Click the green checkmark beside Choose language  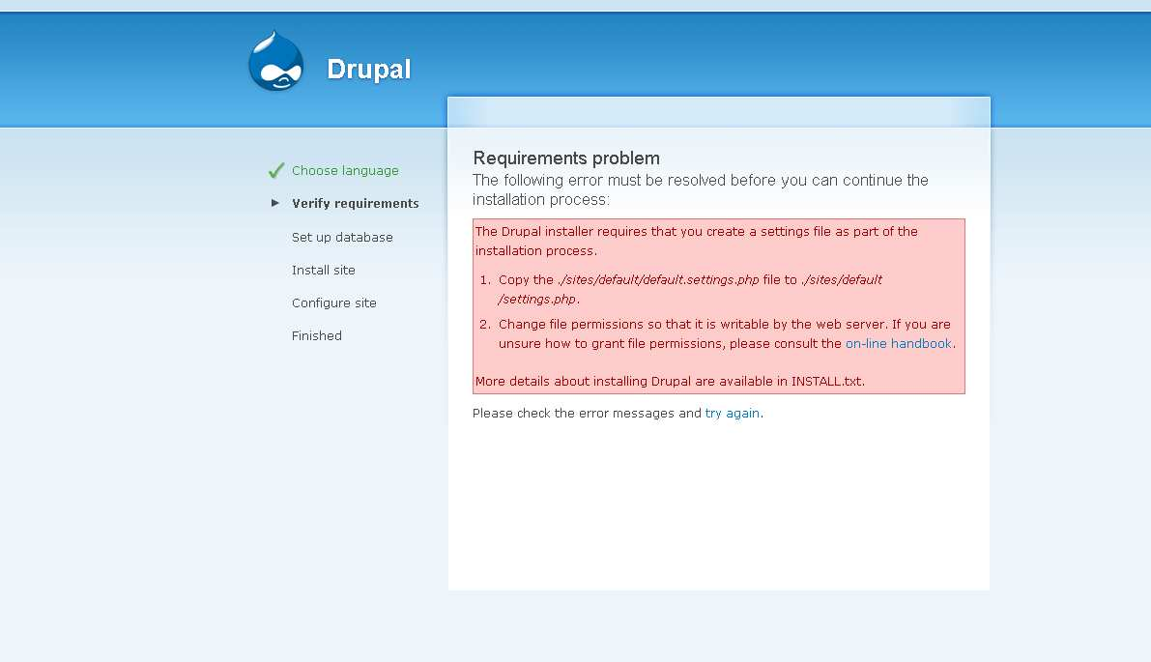pyautogui.click(x=276, y=170)
